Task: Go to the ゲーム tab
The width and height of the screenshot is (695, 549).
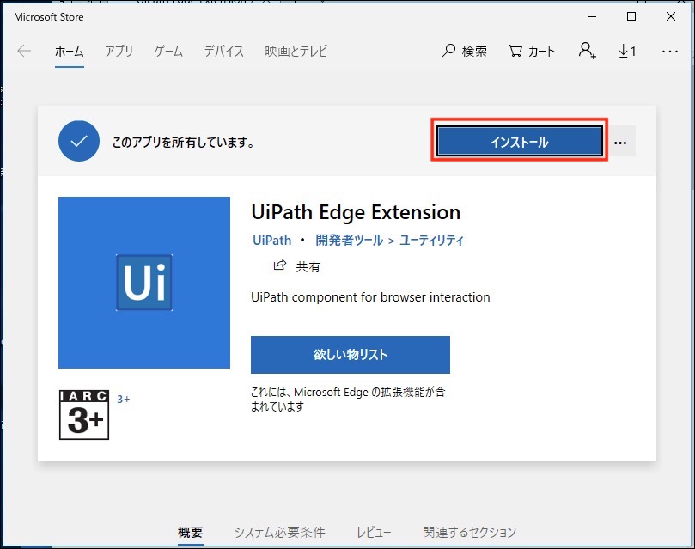Action: [x=168, y=52]
